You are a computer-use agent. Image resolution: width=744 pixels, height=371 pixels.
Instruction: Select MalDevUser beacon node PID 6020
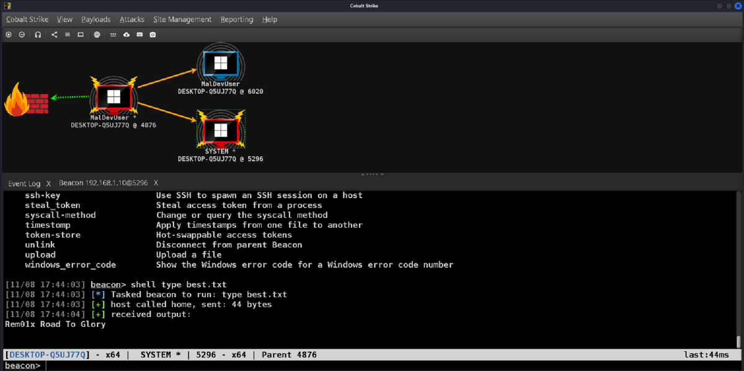point(220,63)
